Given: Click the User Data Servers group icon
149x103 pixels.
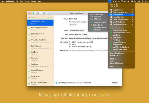Looking at the screenshot, I should click(x=111, y=22).
